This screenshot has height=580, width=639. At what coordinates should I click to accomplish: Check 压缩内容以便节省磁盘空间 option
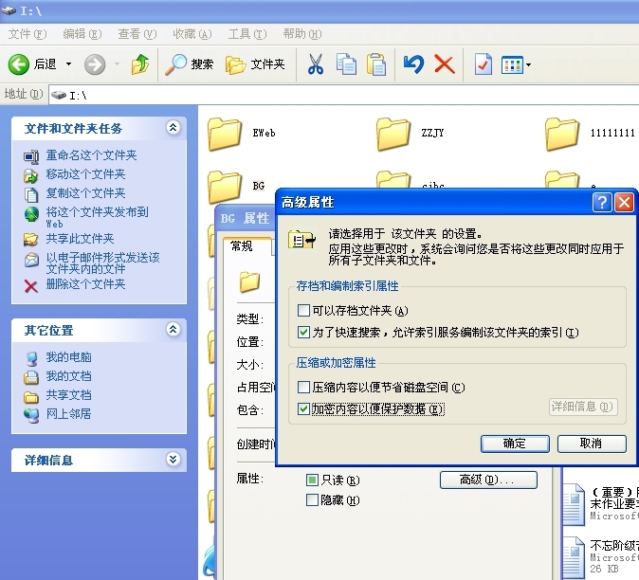pyautogui.click(x=303, y=388)
